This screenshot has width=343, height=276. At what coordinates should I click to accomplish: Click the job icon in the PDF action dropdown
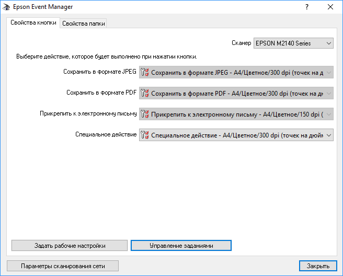tap(145, 94)
